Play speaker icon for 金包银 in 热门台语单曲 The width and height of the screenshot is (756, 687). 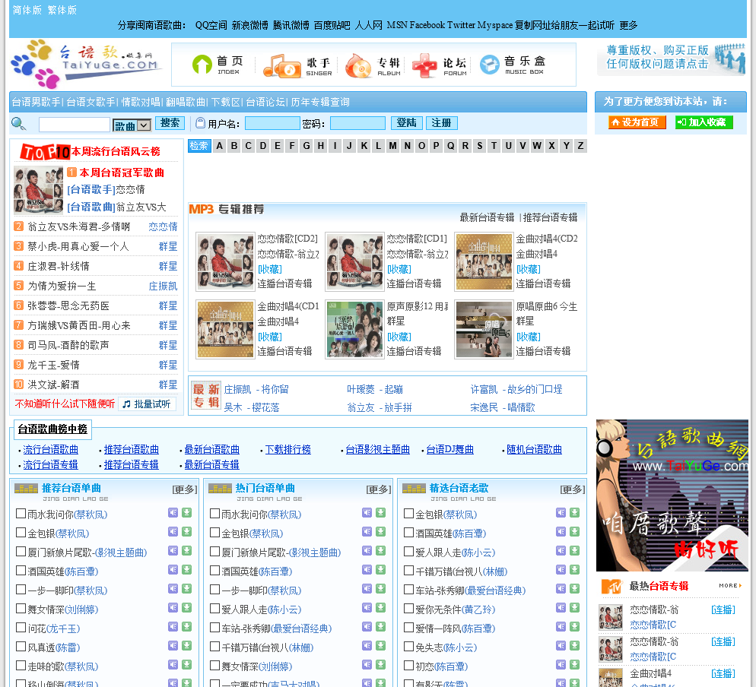point(367,531)
